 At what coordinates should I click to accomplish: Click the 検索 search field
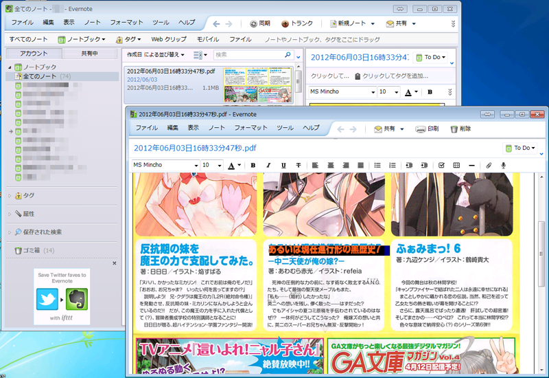253,54
